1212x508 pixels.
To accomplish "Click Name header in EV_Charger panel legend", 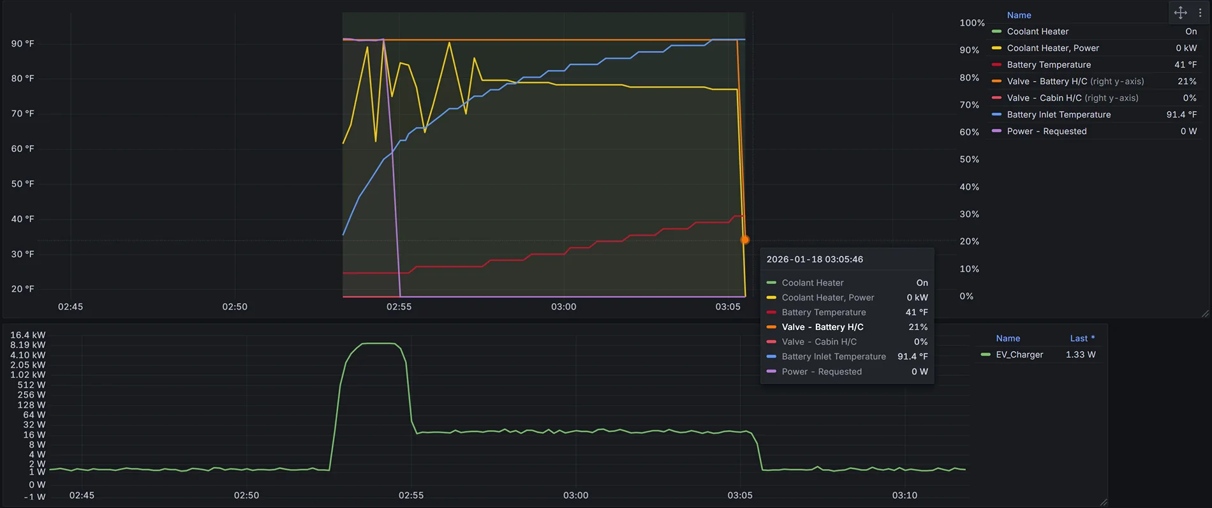I will (1008, 338).
